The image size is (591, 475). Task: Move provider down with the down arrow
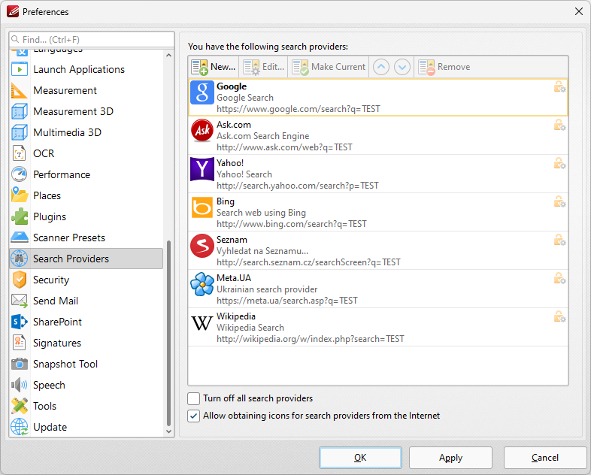click(x=402, y=67)
